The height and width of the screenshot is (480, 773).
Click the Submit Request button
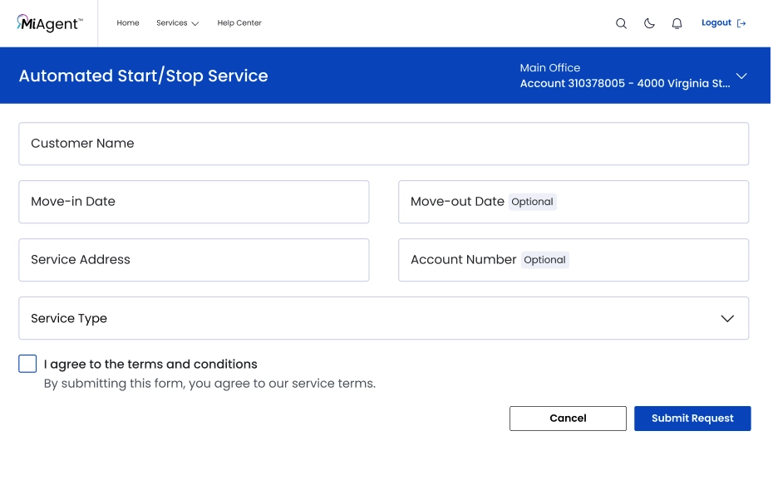(x=692, y=419)
